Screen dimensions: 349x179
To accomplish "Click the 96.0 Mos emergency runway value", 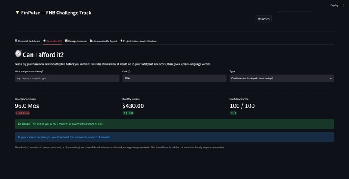I will (27, 106).
